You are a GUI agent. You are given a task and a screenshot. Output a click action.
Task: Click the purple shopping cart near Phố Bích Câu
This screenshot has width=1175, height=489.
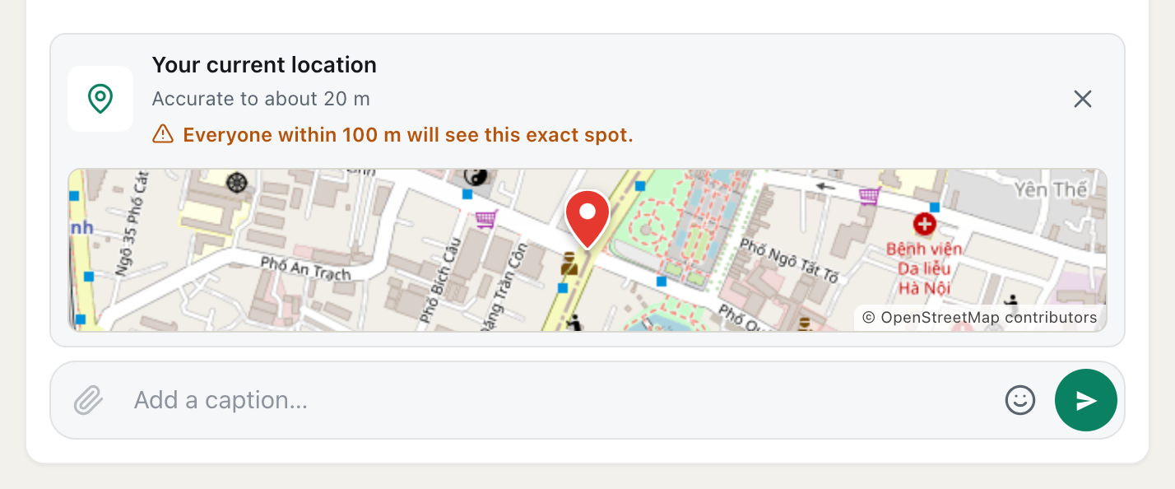pyautogui.click(x=486, y=218)
